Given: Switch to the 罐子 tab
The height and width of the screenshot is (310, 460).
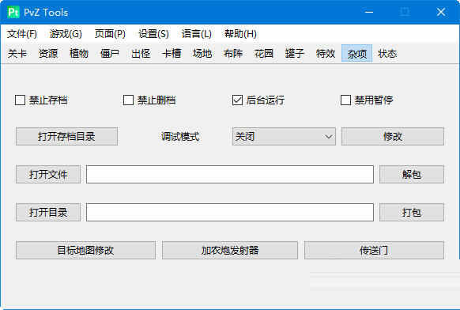Looking at the screenshot, I should click(x=295, y=54).
